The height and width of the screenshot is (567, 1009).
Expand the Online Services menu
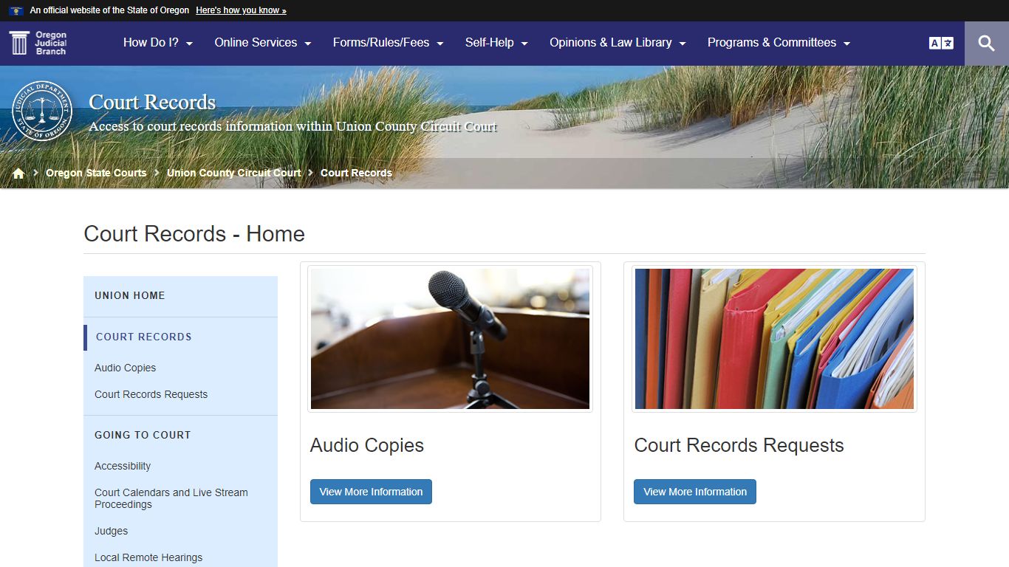coord(263,43)
